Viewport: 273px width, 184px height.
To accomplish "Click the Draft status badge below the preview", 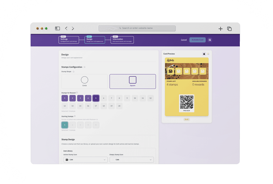I will (x=186, y=119).
